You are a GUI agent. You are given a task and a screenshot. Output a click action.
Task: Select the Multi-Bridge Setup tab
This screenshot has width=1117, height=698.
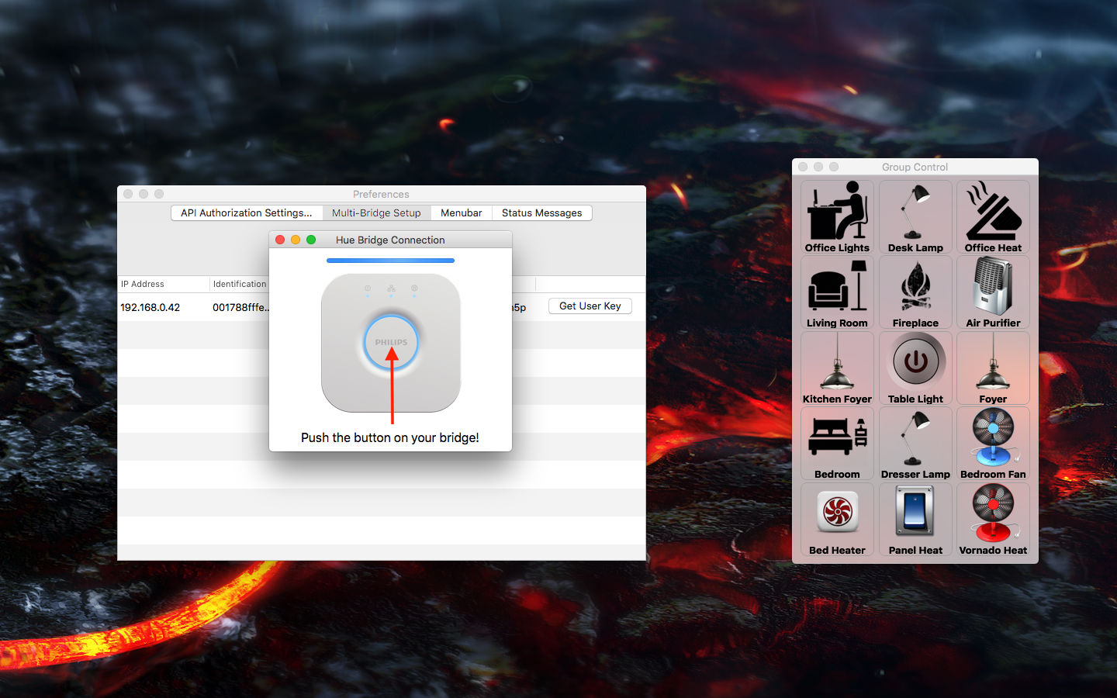pyautogui.click(x=376, y=213)
